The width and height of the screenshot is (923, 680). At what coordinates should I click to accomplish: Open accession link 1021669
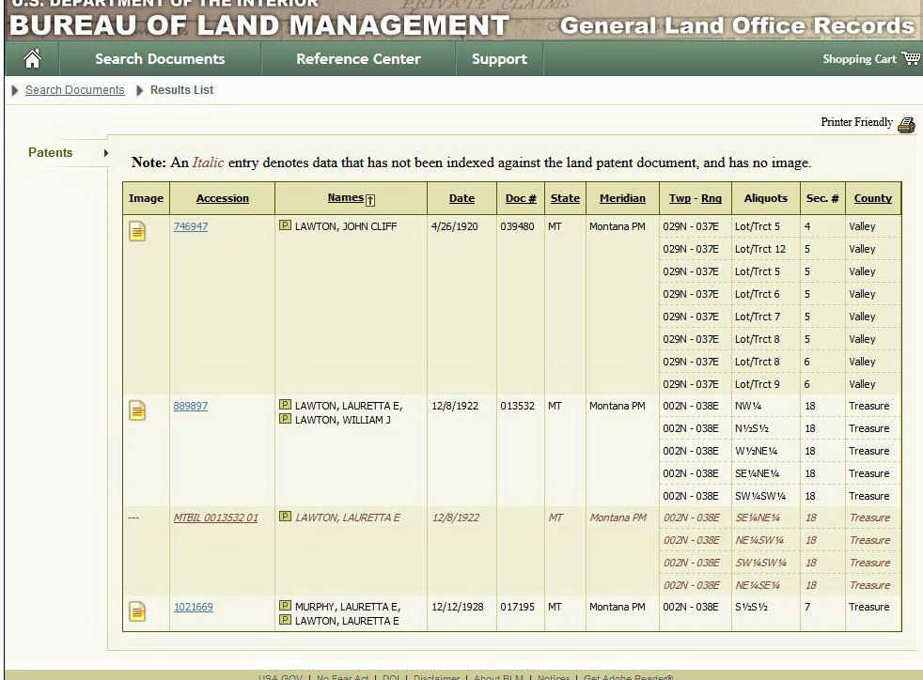pos(194,607)
